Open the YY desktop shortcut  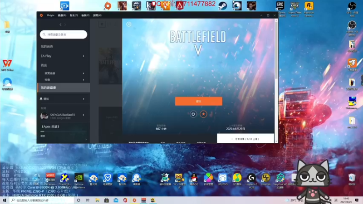179,180
